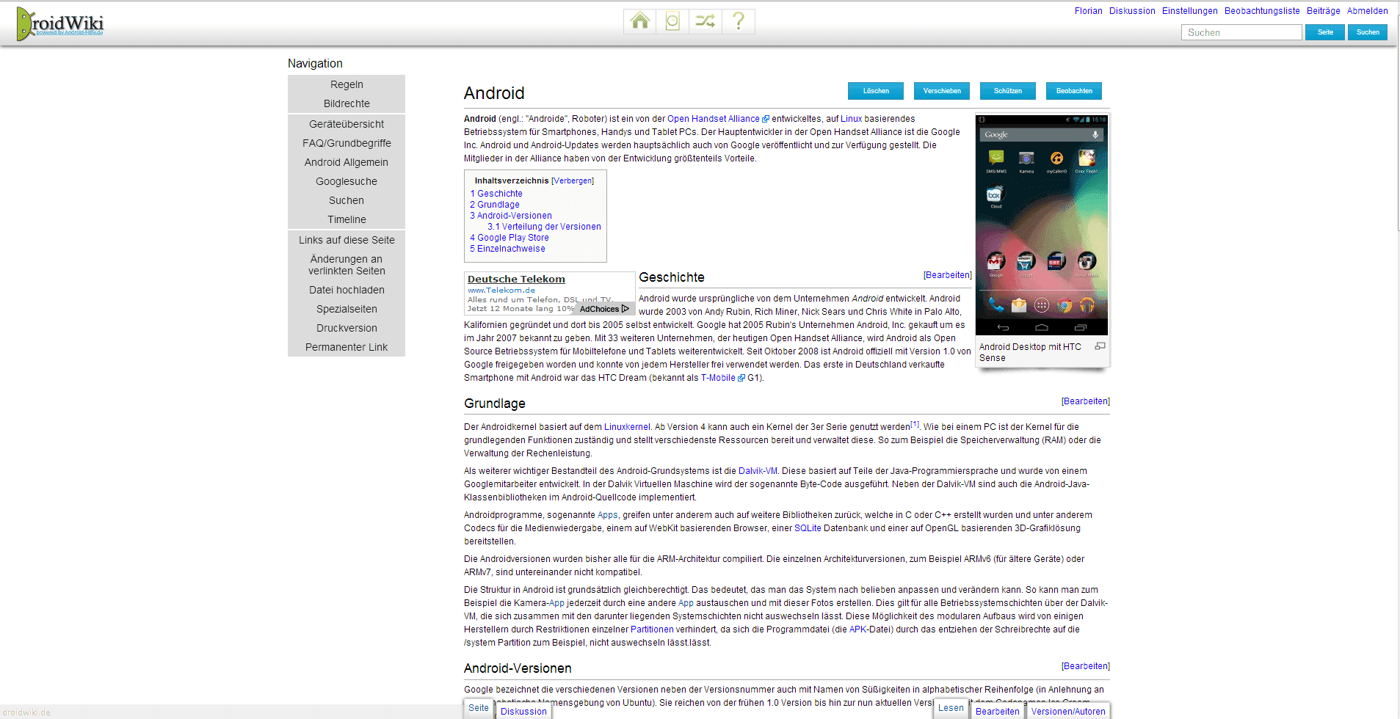Click the Schützen button
Viewport: 1400px width, 719px height.
tap(1008, 91)
